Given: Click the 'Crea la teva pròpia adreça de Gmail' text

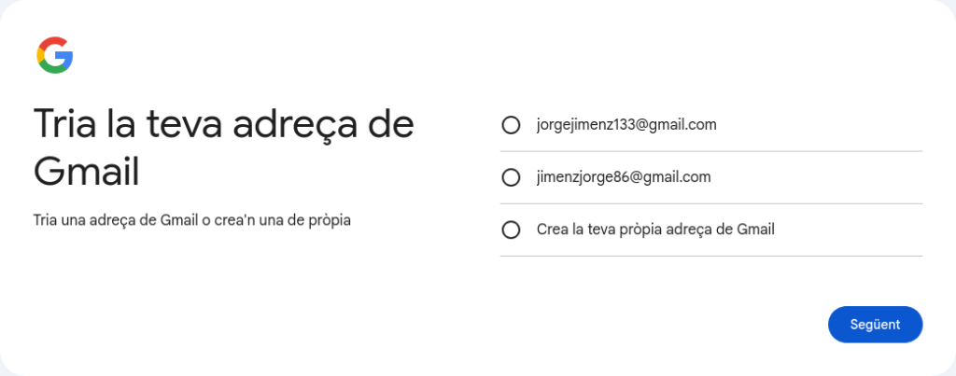Looking at the screenshot, I should coord(655,229).
